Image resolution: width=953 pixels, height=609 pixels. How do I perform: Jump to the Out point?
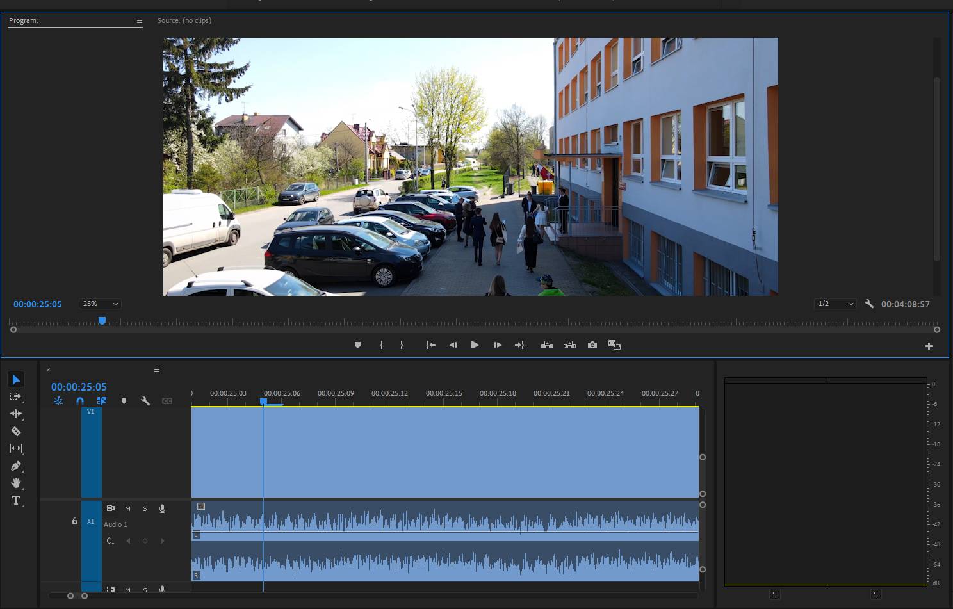(x=519, y=345)
